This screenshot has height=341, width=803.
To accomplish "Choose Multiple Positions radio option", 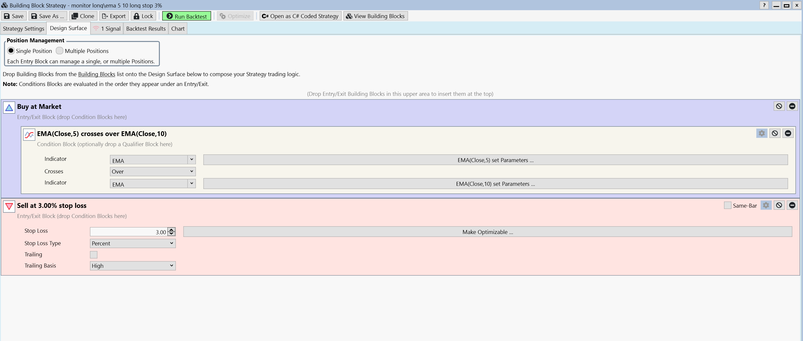I will pos(60,51).
